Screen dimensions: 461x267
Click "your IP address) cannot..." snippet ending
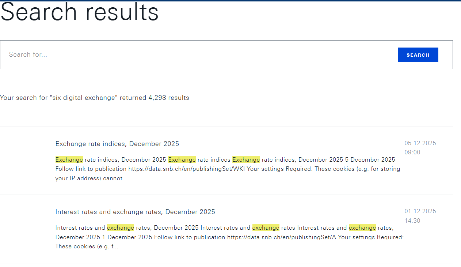click(x=91, y=178)
